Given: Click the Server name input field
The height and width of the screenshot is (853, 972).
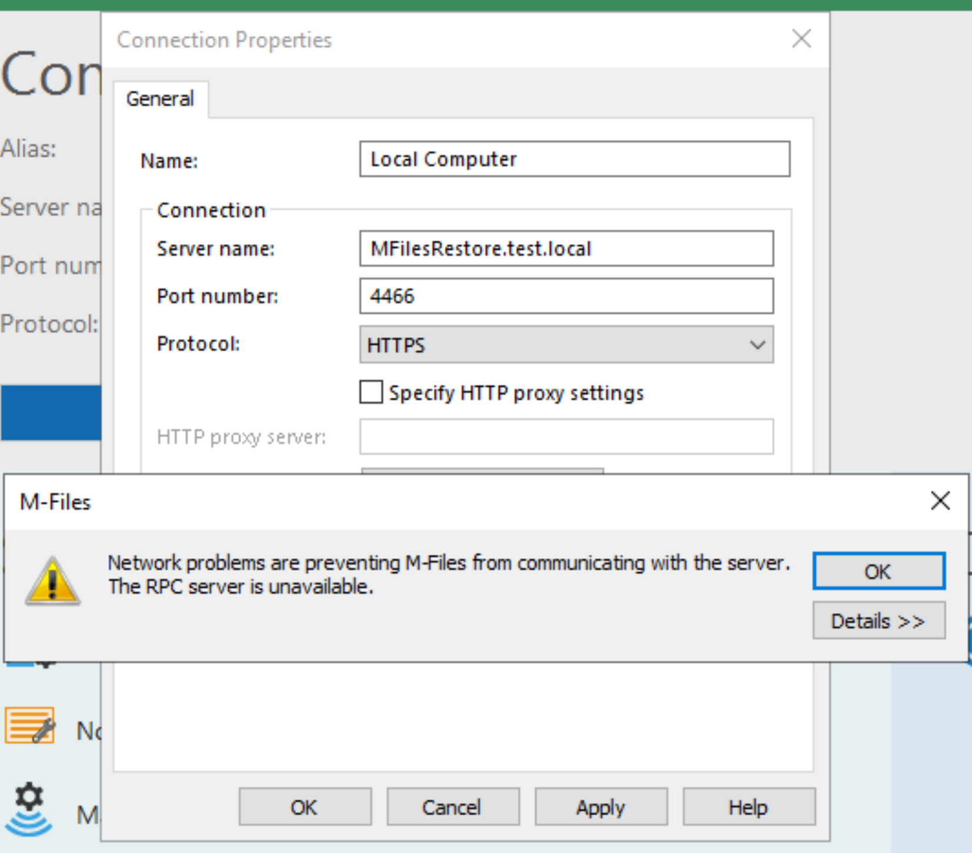Looking at the screenshot, I should pyautogui.click(x=567, y=248).
